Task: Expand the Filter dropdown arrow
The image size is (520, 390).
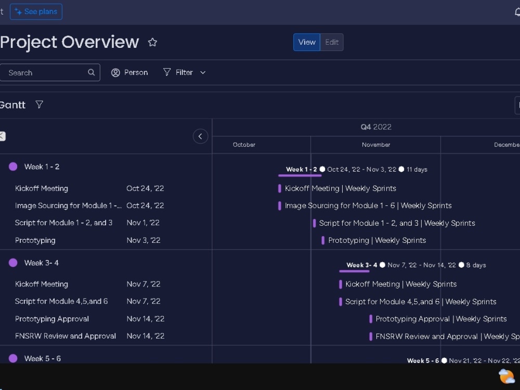Action: point(203,72)
